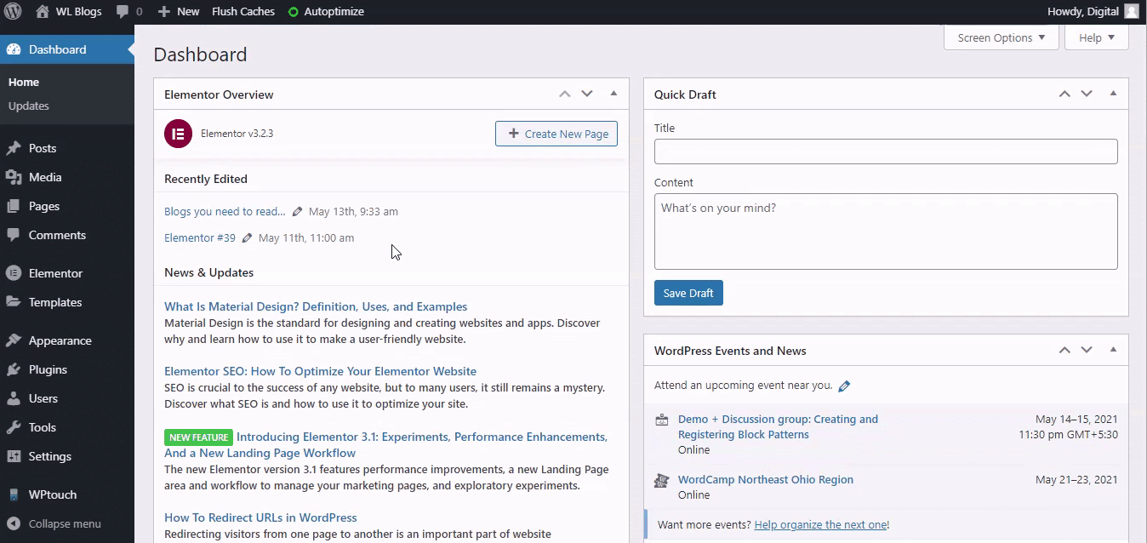Open WordCamp Northeast Ohio Region link
Image resolution: width=1147 pixels, height=543 pixels.
(x=766, y=480)
